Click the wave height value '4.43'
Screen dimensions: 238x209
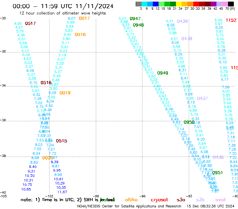click(x=162, y=96)
